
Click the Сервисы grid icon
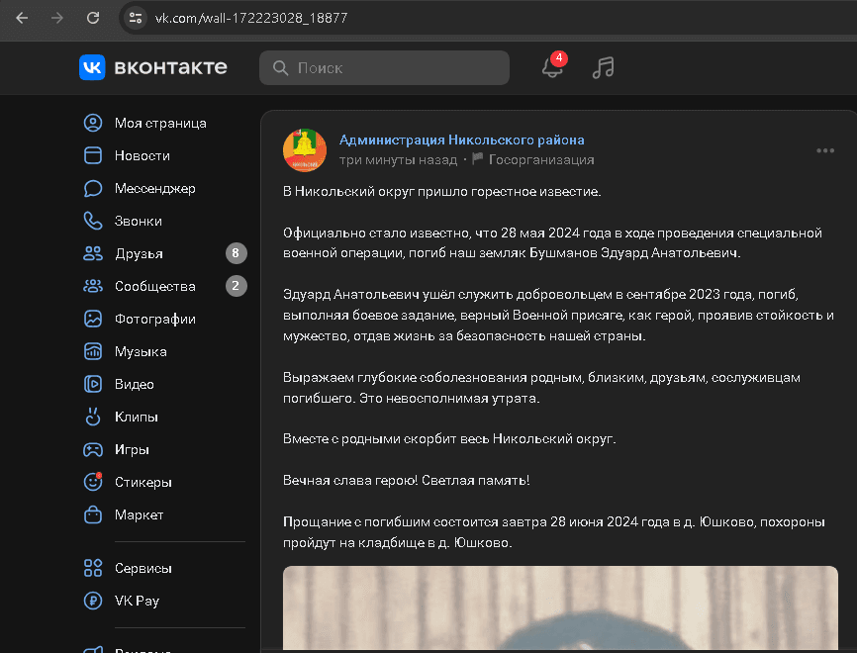[93, 568]
